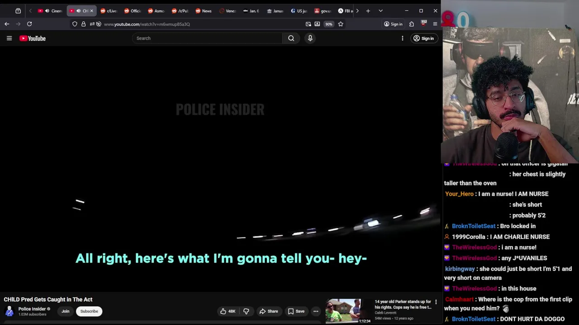Go to the YouTube home logo

(x=33, y=38)
